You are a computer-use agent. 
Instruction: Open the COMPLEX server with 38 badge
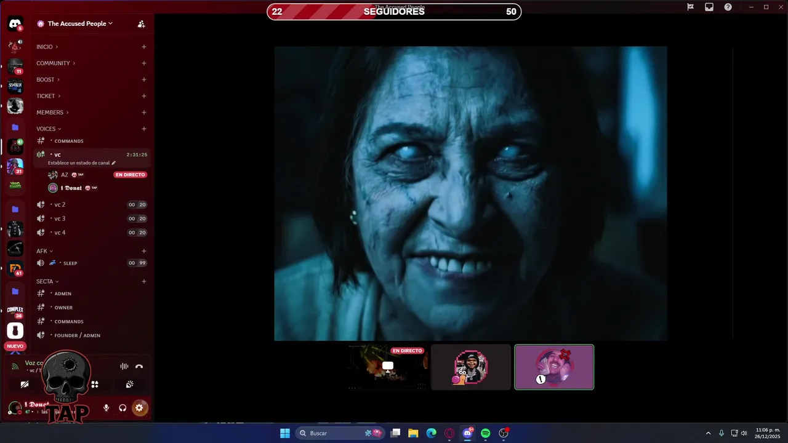click(15, 311)
